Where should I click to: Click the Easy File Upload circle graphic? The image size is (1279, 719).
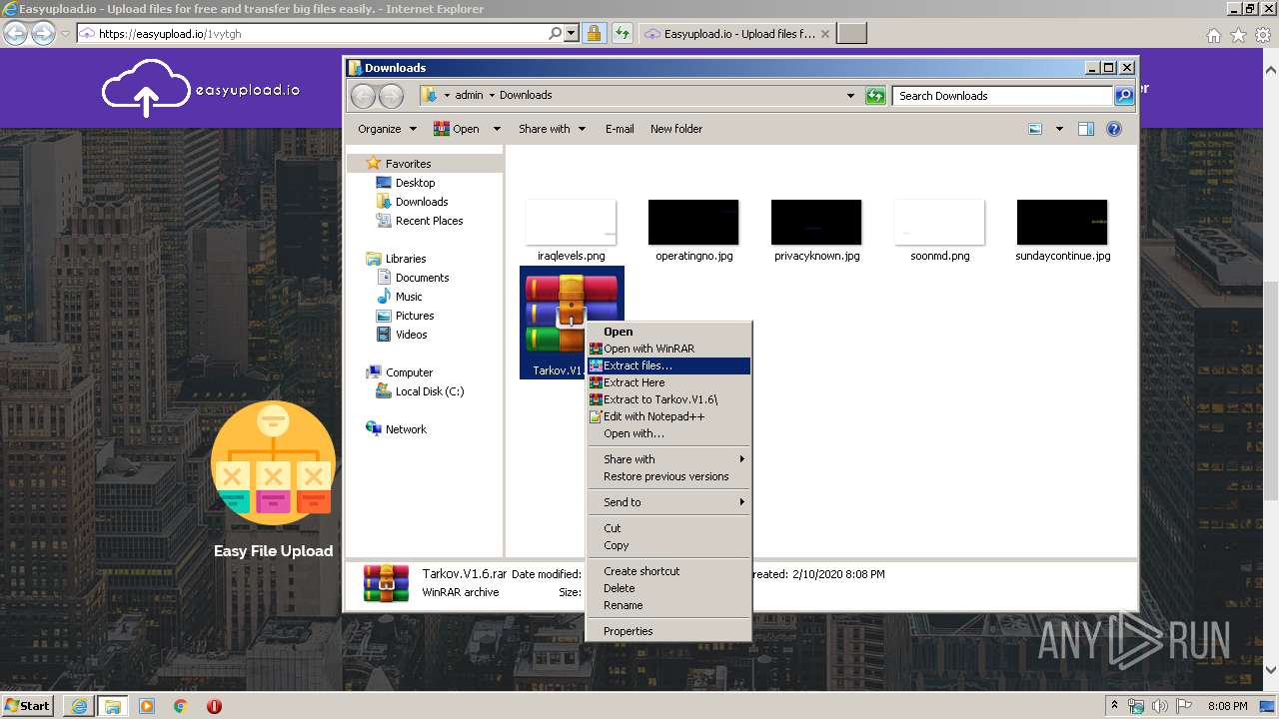tap(273, 463)
